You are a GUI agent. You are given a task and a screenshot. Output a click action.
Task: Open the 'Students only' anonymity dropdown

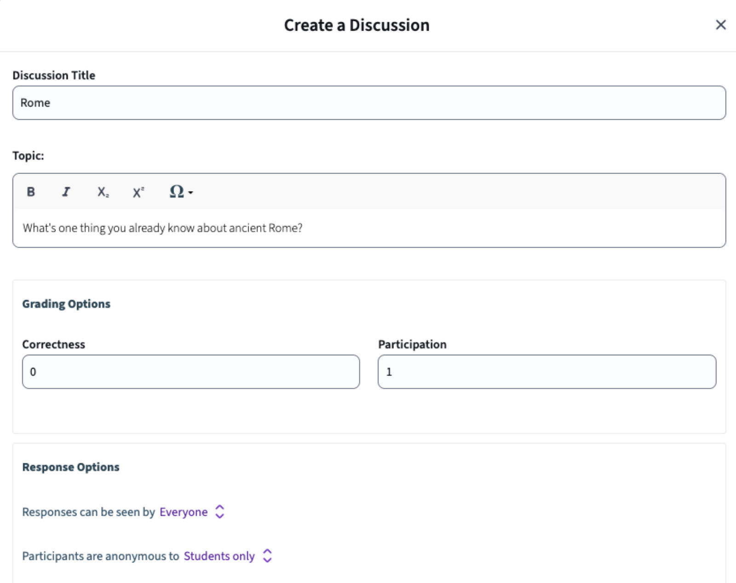point(228,556)
